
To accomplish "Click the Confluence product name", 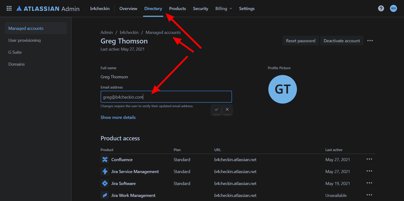I will click(x=122, y=160).
